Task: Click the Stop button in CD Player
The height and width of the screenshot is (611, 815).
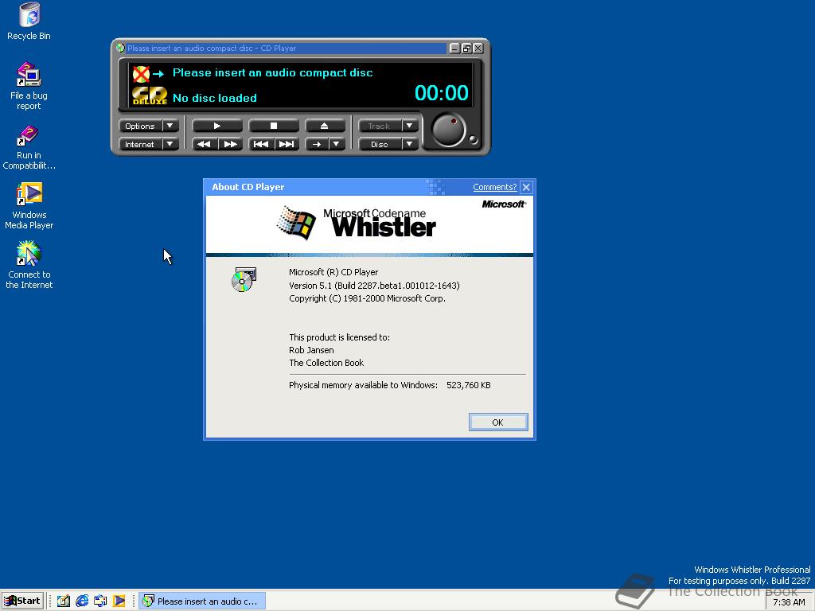Action: coord(274,126)
